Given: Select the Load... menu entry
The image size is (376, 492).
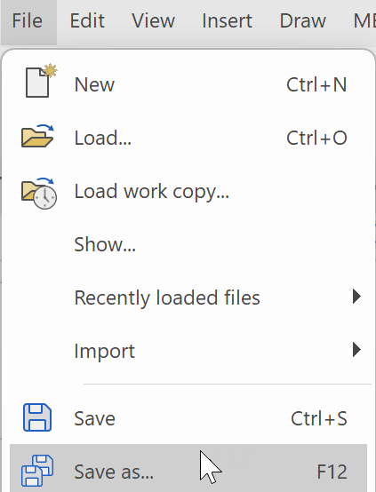Looking at the screenshot, I should (188, 138).
